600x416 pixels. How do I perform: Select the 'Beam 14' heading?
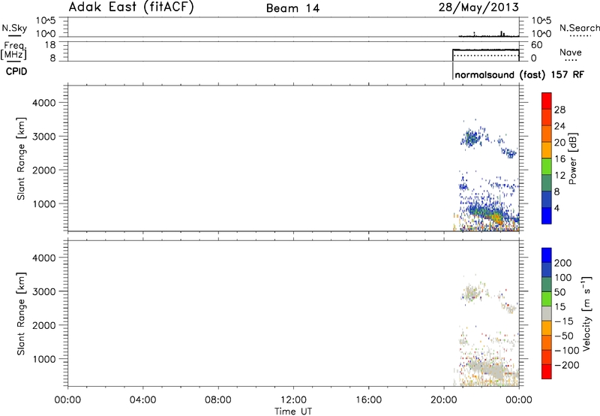point(292,8)
